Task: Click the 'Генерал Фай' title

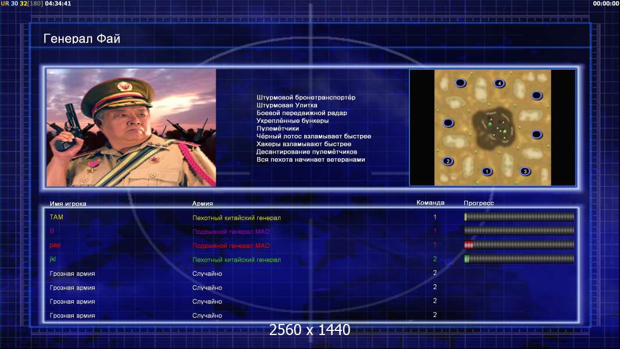Action: [82, 39]
